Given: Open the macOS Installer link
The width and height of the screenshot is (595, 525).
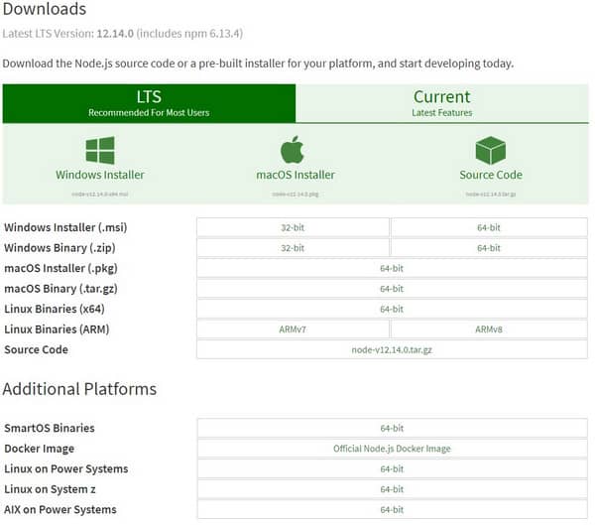Looking at the screenshot, I should coord(296,175).
